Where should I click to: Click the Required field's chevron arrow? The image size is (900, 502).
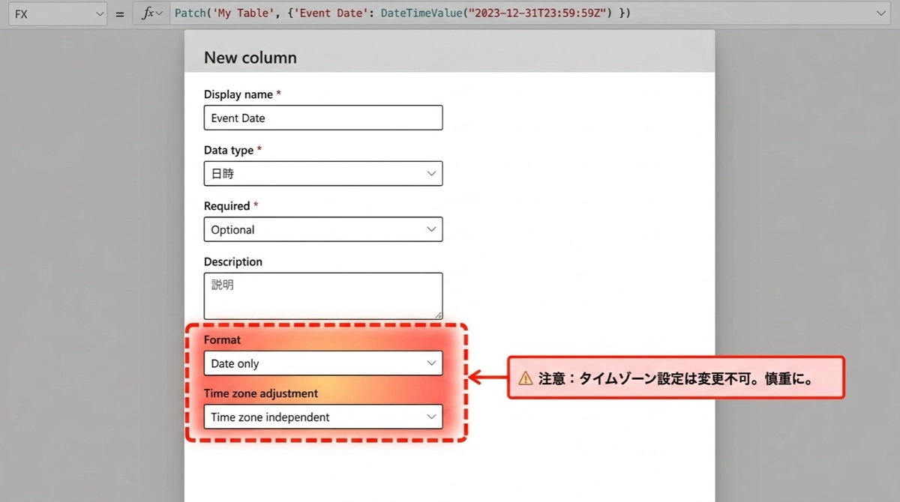[x=431, y=229]
